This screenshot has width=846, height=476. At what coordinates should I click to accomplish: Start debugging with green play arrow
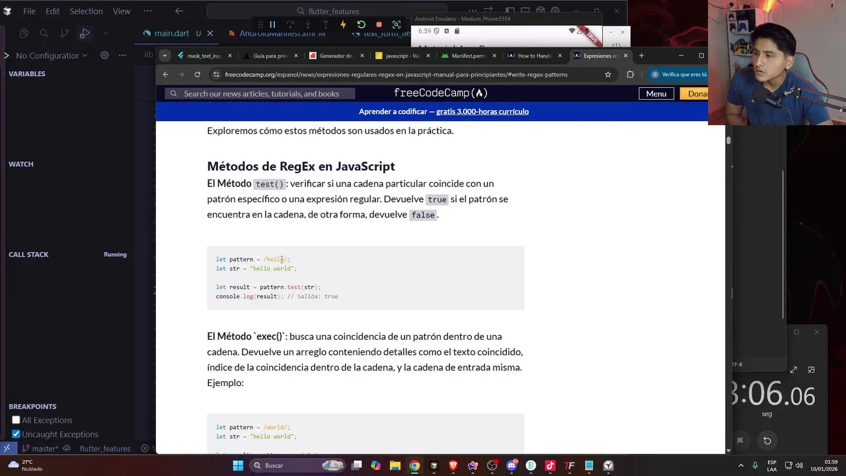point(6,56)
